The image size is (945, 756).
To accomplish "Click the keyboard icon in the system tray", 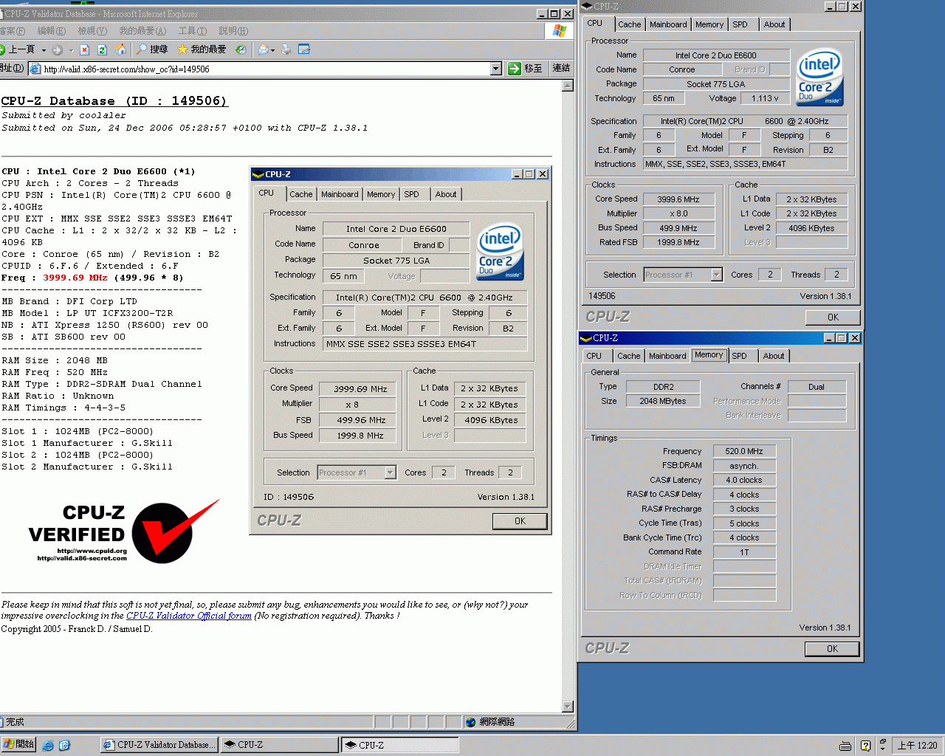I will [x=845, y=746].
